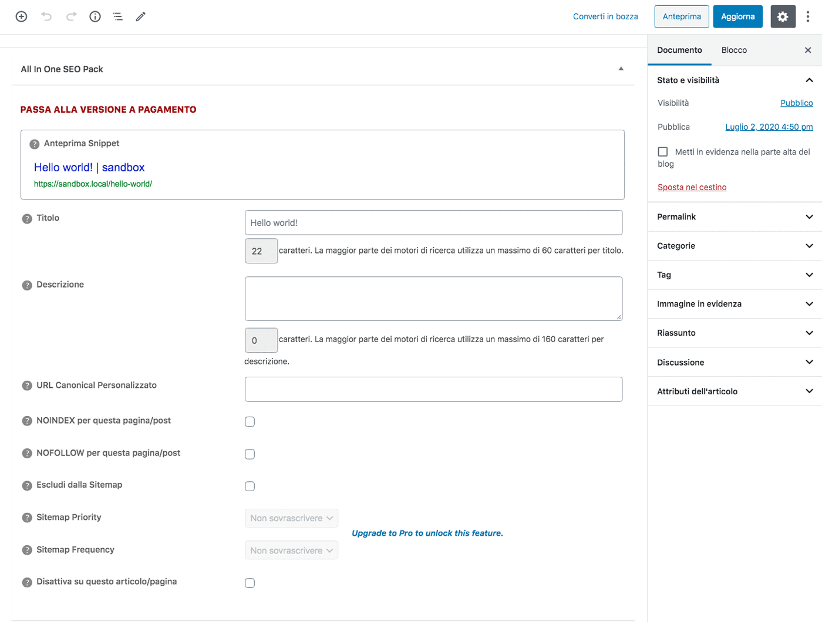Switch to the Documento tab
Viewport: 822px width, 622px height.
coord(679,50)
